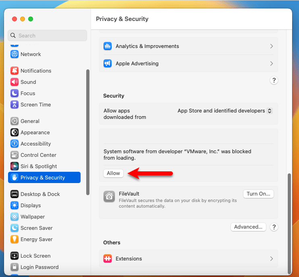Expand the Apple Advertising row chevron
299x277 pixels.
(272, 64)
